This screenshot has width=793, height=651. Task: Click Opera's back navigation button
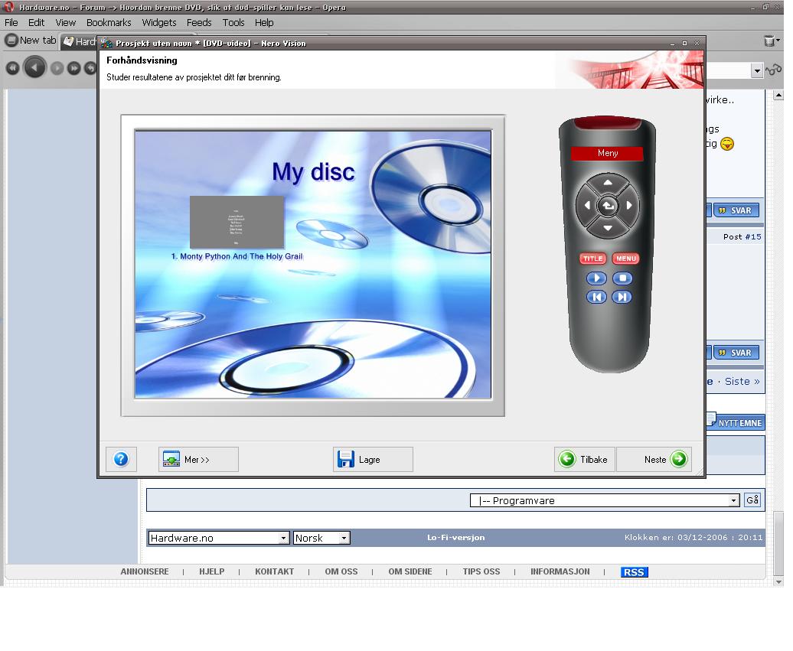[35, 68]
